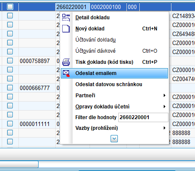Choose Nový doklad menu entry
The width and height of the screenshot is (195, 171).
(114, 29)
